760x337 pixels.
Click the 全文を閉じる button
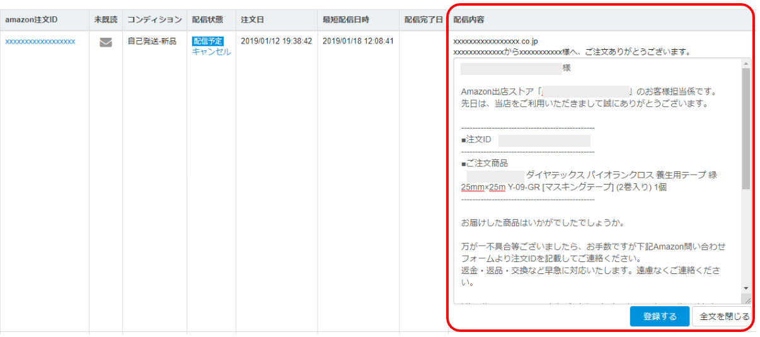tap(723, 316)
